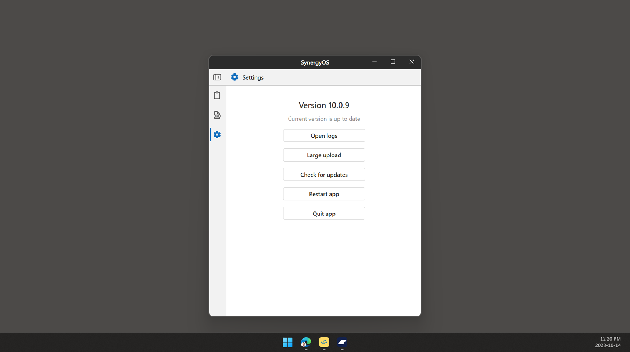Check for updates now

(x=324, y=174)
